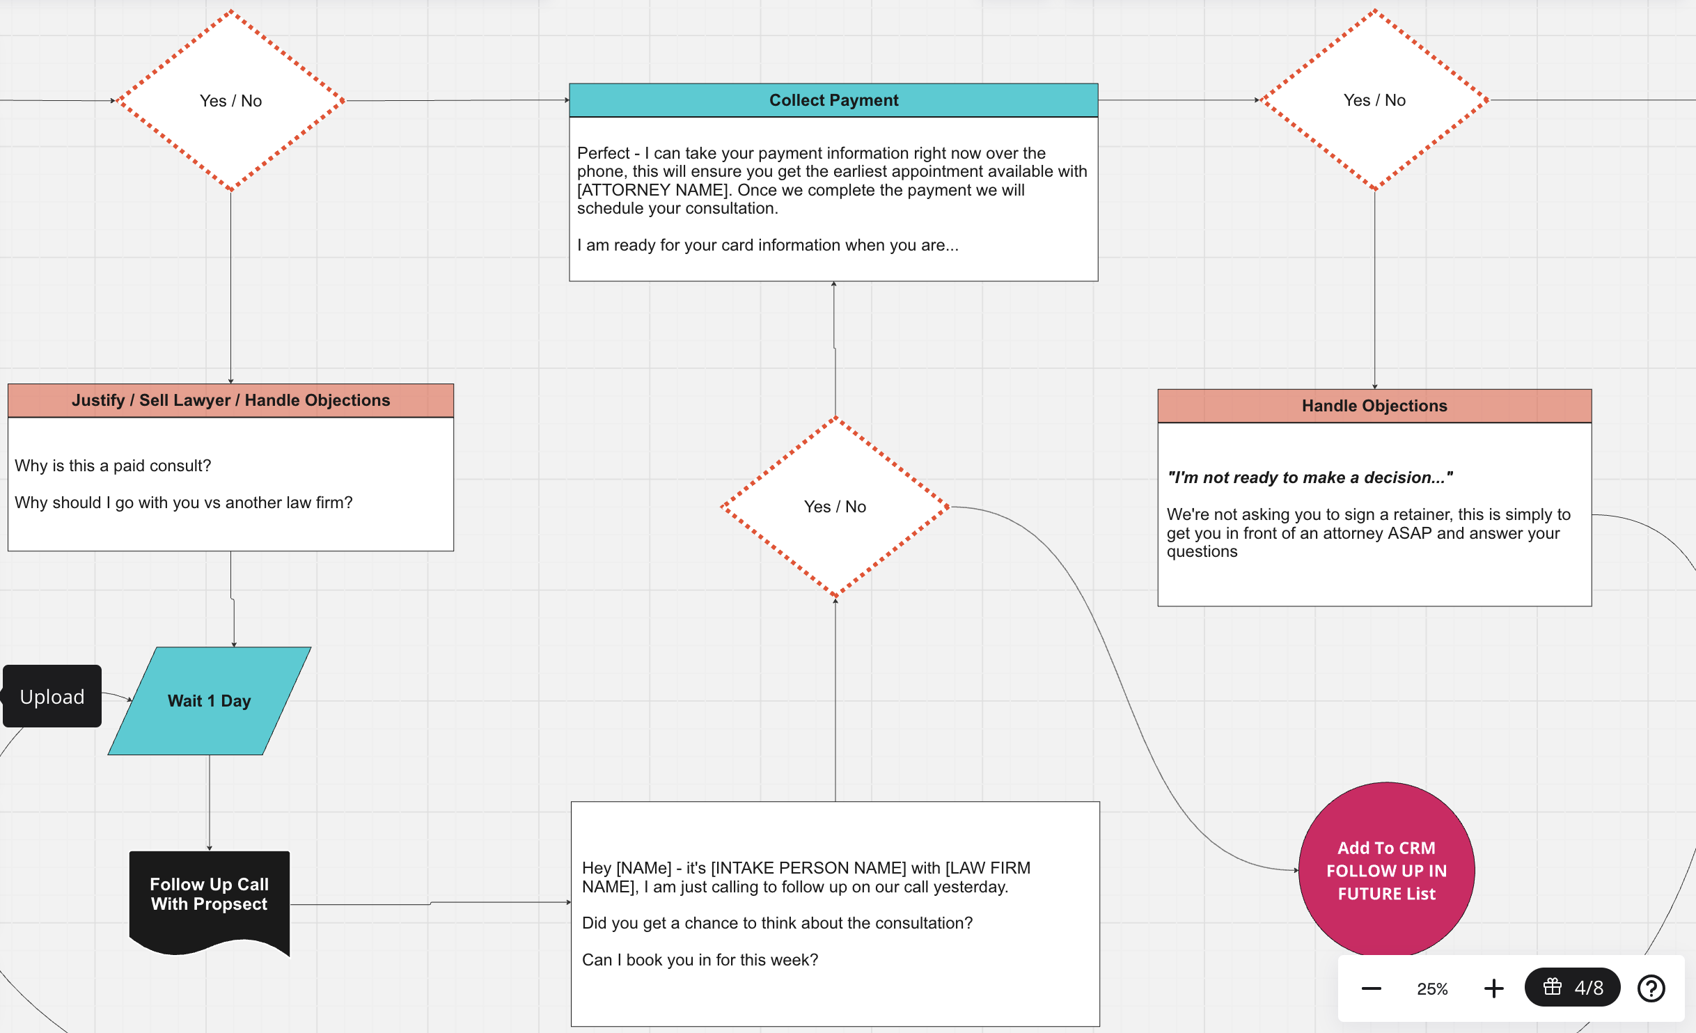Click the Collect Payment header label
Screen dimensions: 1696x1033
tap(831, 100)
